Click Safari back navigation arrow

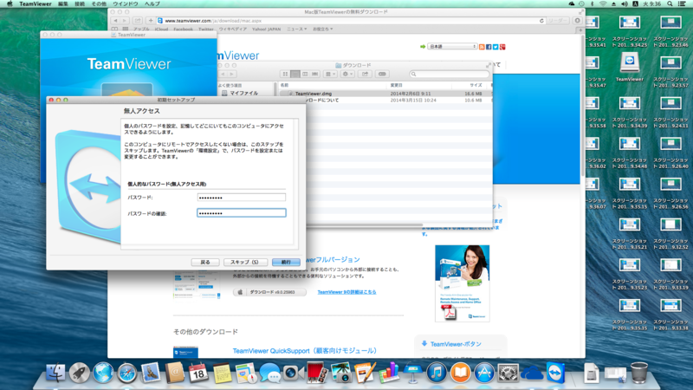pos(116,21)
